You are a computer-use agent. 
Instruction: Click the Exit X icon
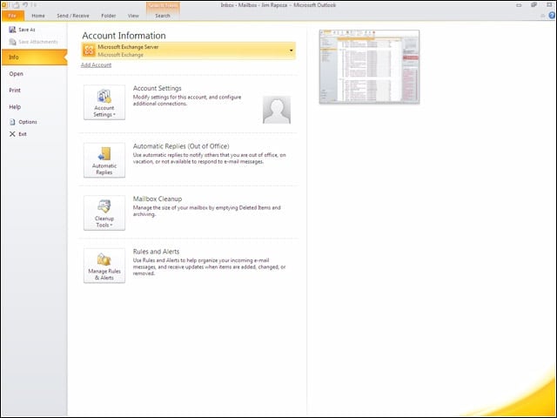tap(12, 134)
